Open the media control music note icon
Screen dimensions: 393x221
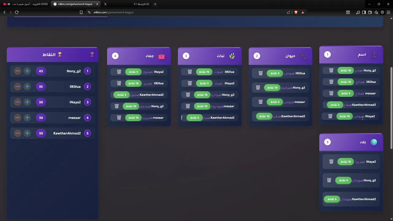(x=358, y=12)
